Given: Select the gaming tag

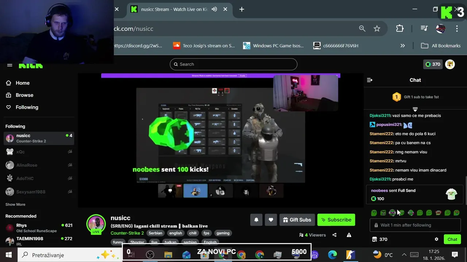Looking at the screenshot, I should (223, 233).
